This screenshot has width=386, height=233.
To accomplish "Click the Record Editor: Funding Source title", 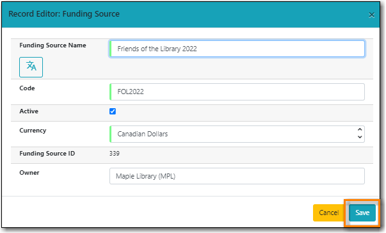I will point(64,14).
